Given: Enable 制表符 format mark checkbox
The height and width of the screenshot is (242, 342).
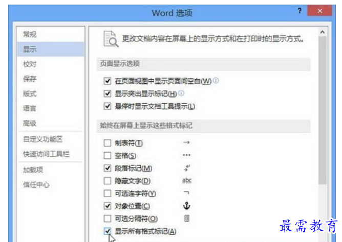Looking at the screenshot, I should click(108, 143).
